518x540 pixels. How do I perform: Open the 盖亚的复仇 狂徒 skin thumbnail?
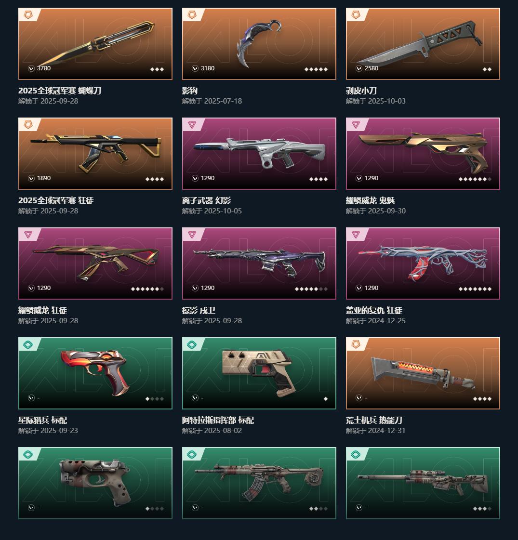pos(423,263)
